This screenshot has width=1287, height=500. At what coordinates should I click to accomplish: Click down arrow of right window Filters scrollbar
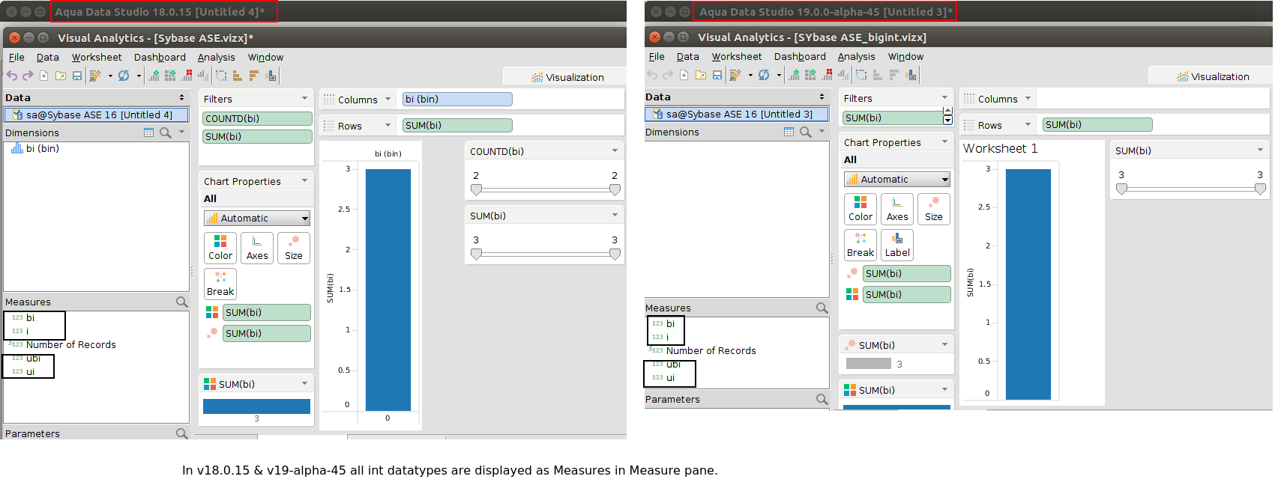coord(947,121)
